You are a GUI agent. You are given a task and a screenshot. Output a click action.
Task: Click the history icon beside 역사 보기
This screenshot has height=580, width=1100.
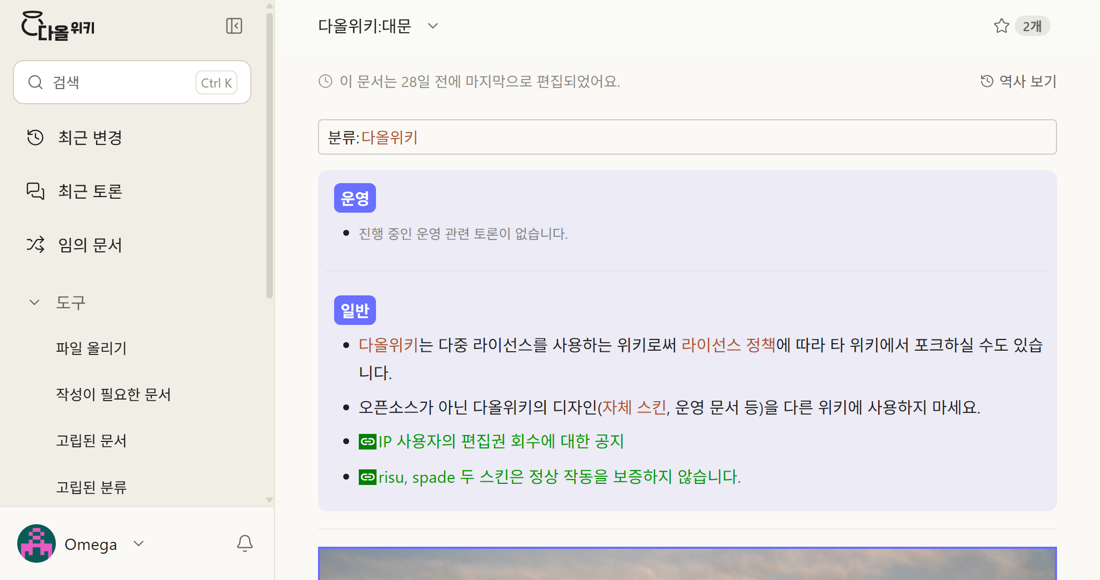[x=987, y=81]
